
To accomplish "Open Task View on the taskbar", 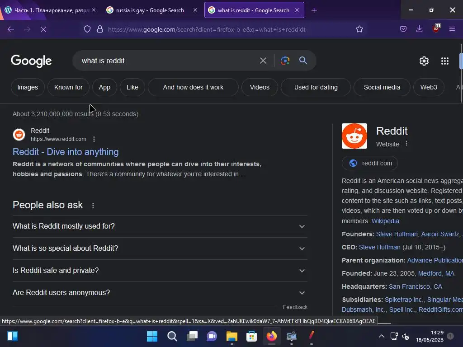I will [x=192, y=336].
